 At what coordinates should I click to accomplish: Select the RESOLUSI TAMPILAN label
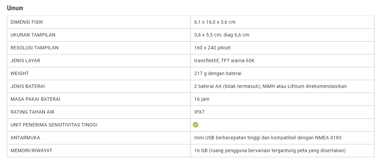[34, 48]
